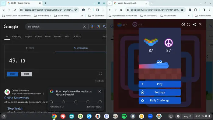Open tab search dropdown in snake window
The width and height of the screenshot is (213, 120).
(x=110, y=3)
